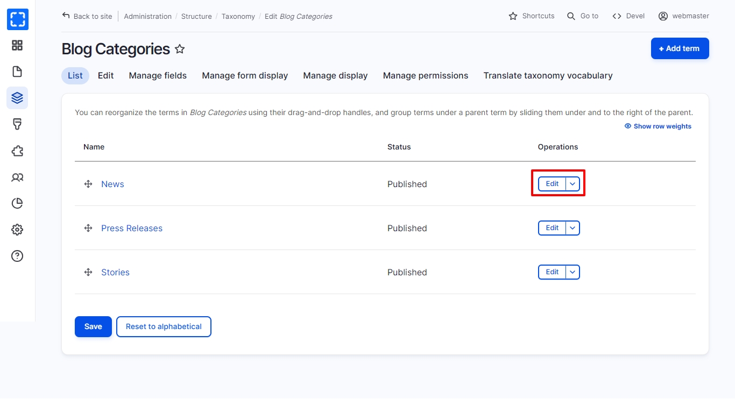Expand operations dropdown for News
Image resolution: width=735 pixels, height=399 pixels.
[573, 184]
